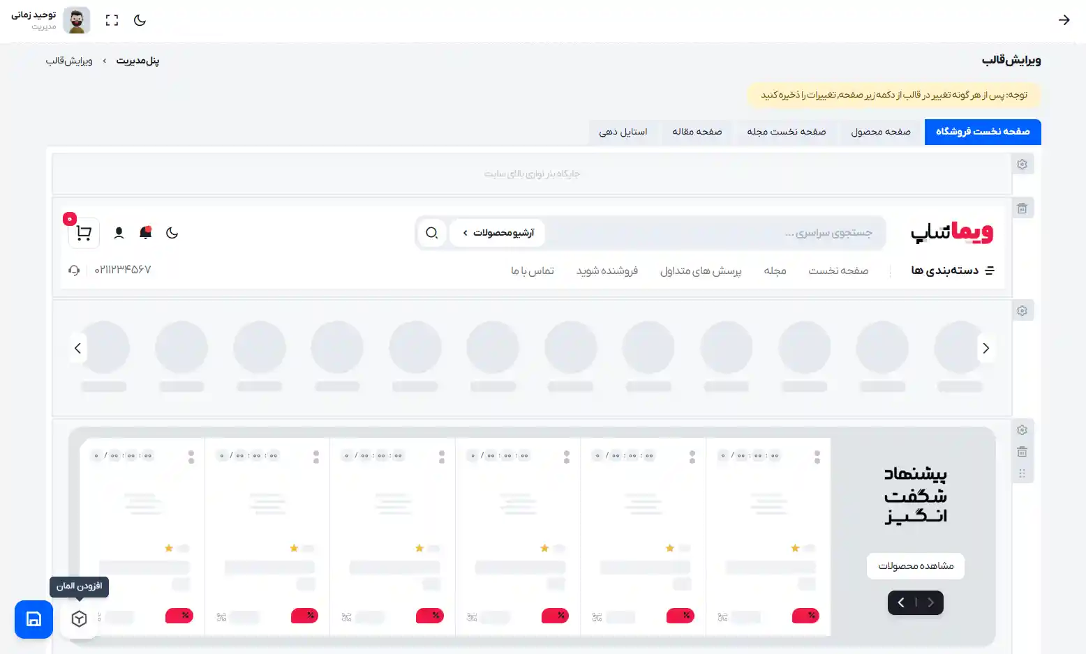The height and width of the screenshot is (654, 1086).
Task: Toggle fullscreen mode in top bar
Action: coord(112,20)
